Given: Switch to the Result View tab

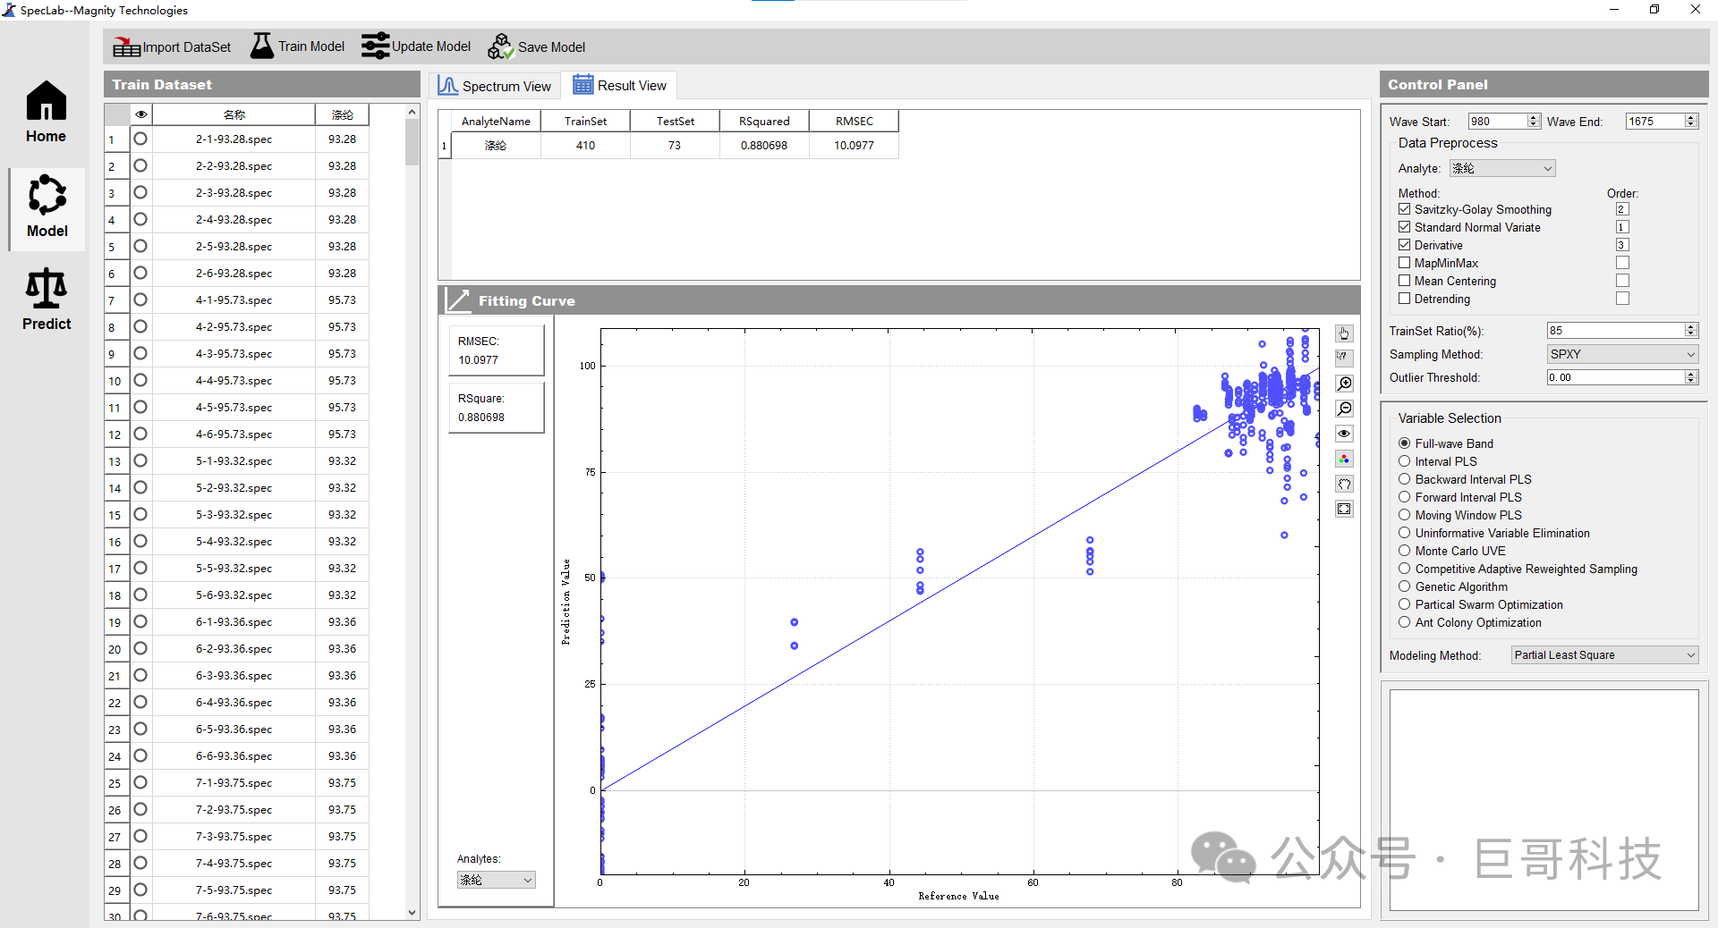Looking at the screenshot, I should click(620, 86).
